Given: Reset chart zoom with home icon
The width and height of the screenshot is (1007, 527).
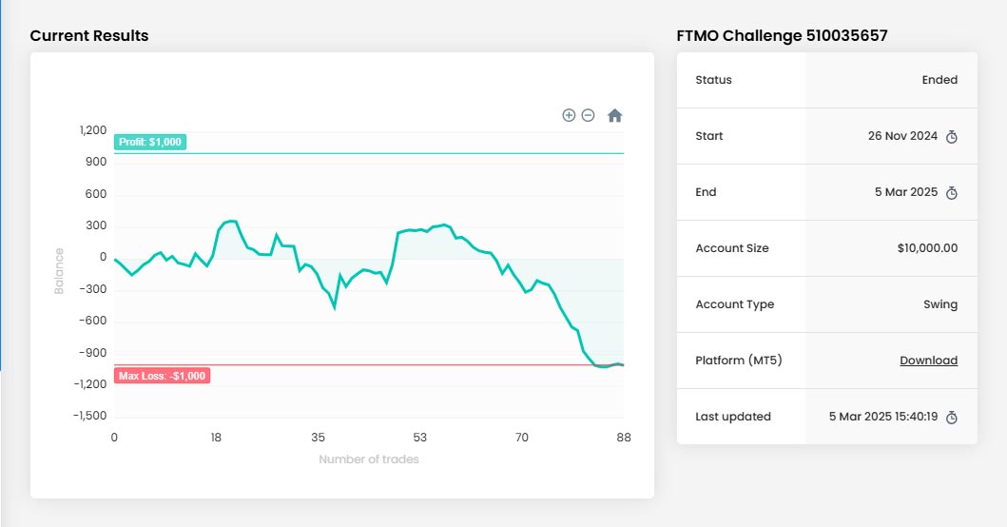Looking at the screenshot, I should [x=614, y=116].
